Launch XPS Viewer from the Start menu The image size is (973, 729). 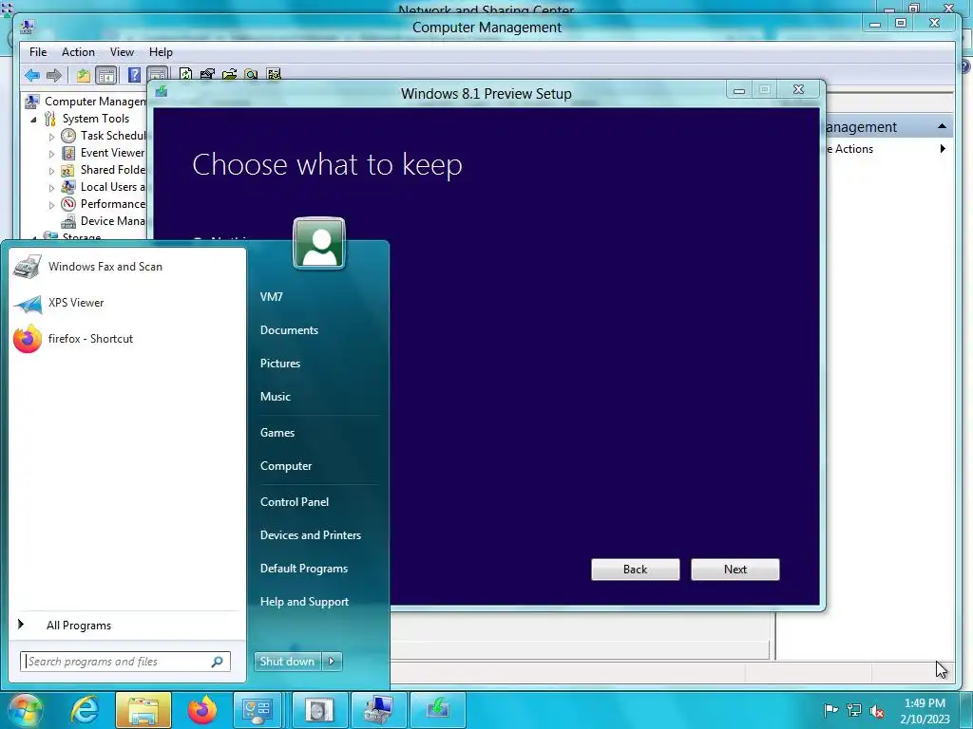click(127, 303)
